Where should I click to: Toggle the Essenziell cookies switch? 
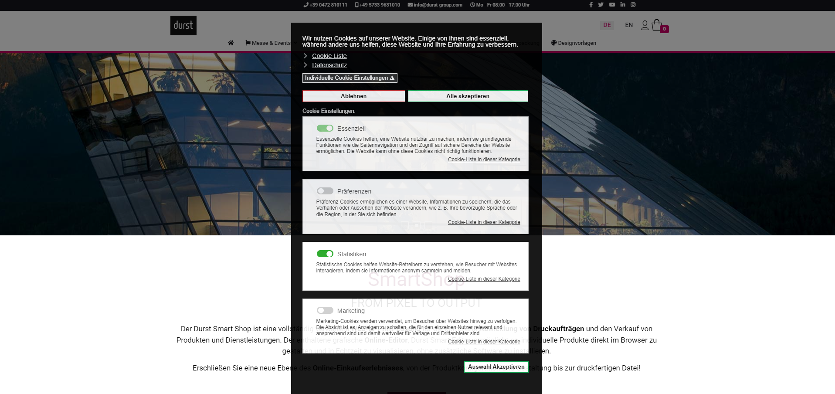click(325, 128)
